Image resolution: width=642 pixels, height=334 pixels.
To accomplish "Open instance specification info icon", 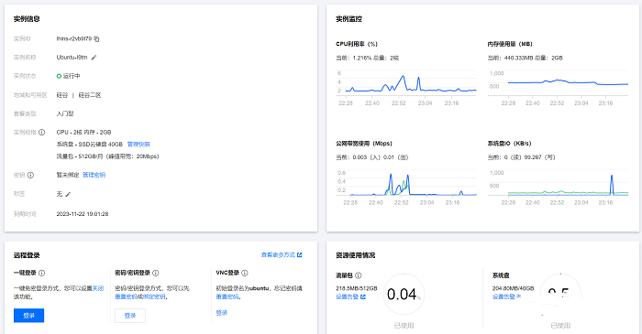I will coord(42,133).
